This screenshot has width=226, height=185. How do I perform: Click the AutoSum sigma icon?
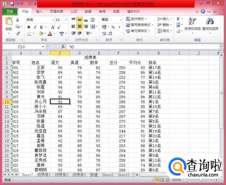[178, 19]
